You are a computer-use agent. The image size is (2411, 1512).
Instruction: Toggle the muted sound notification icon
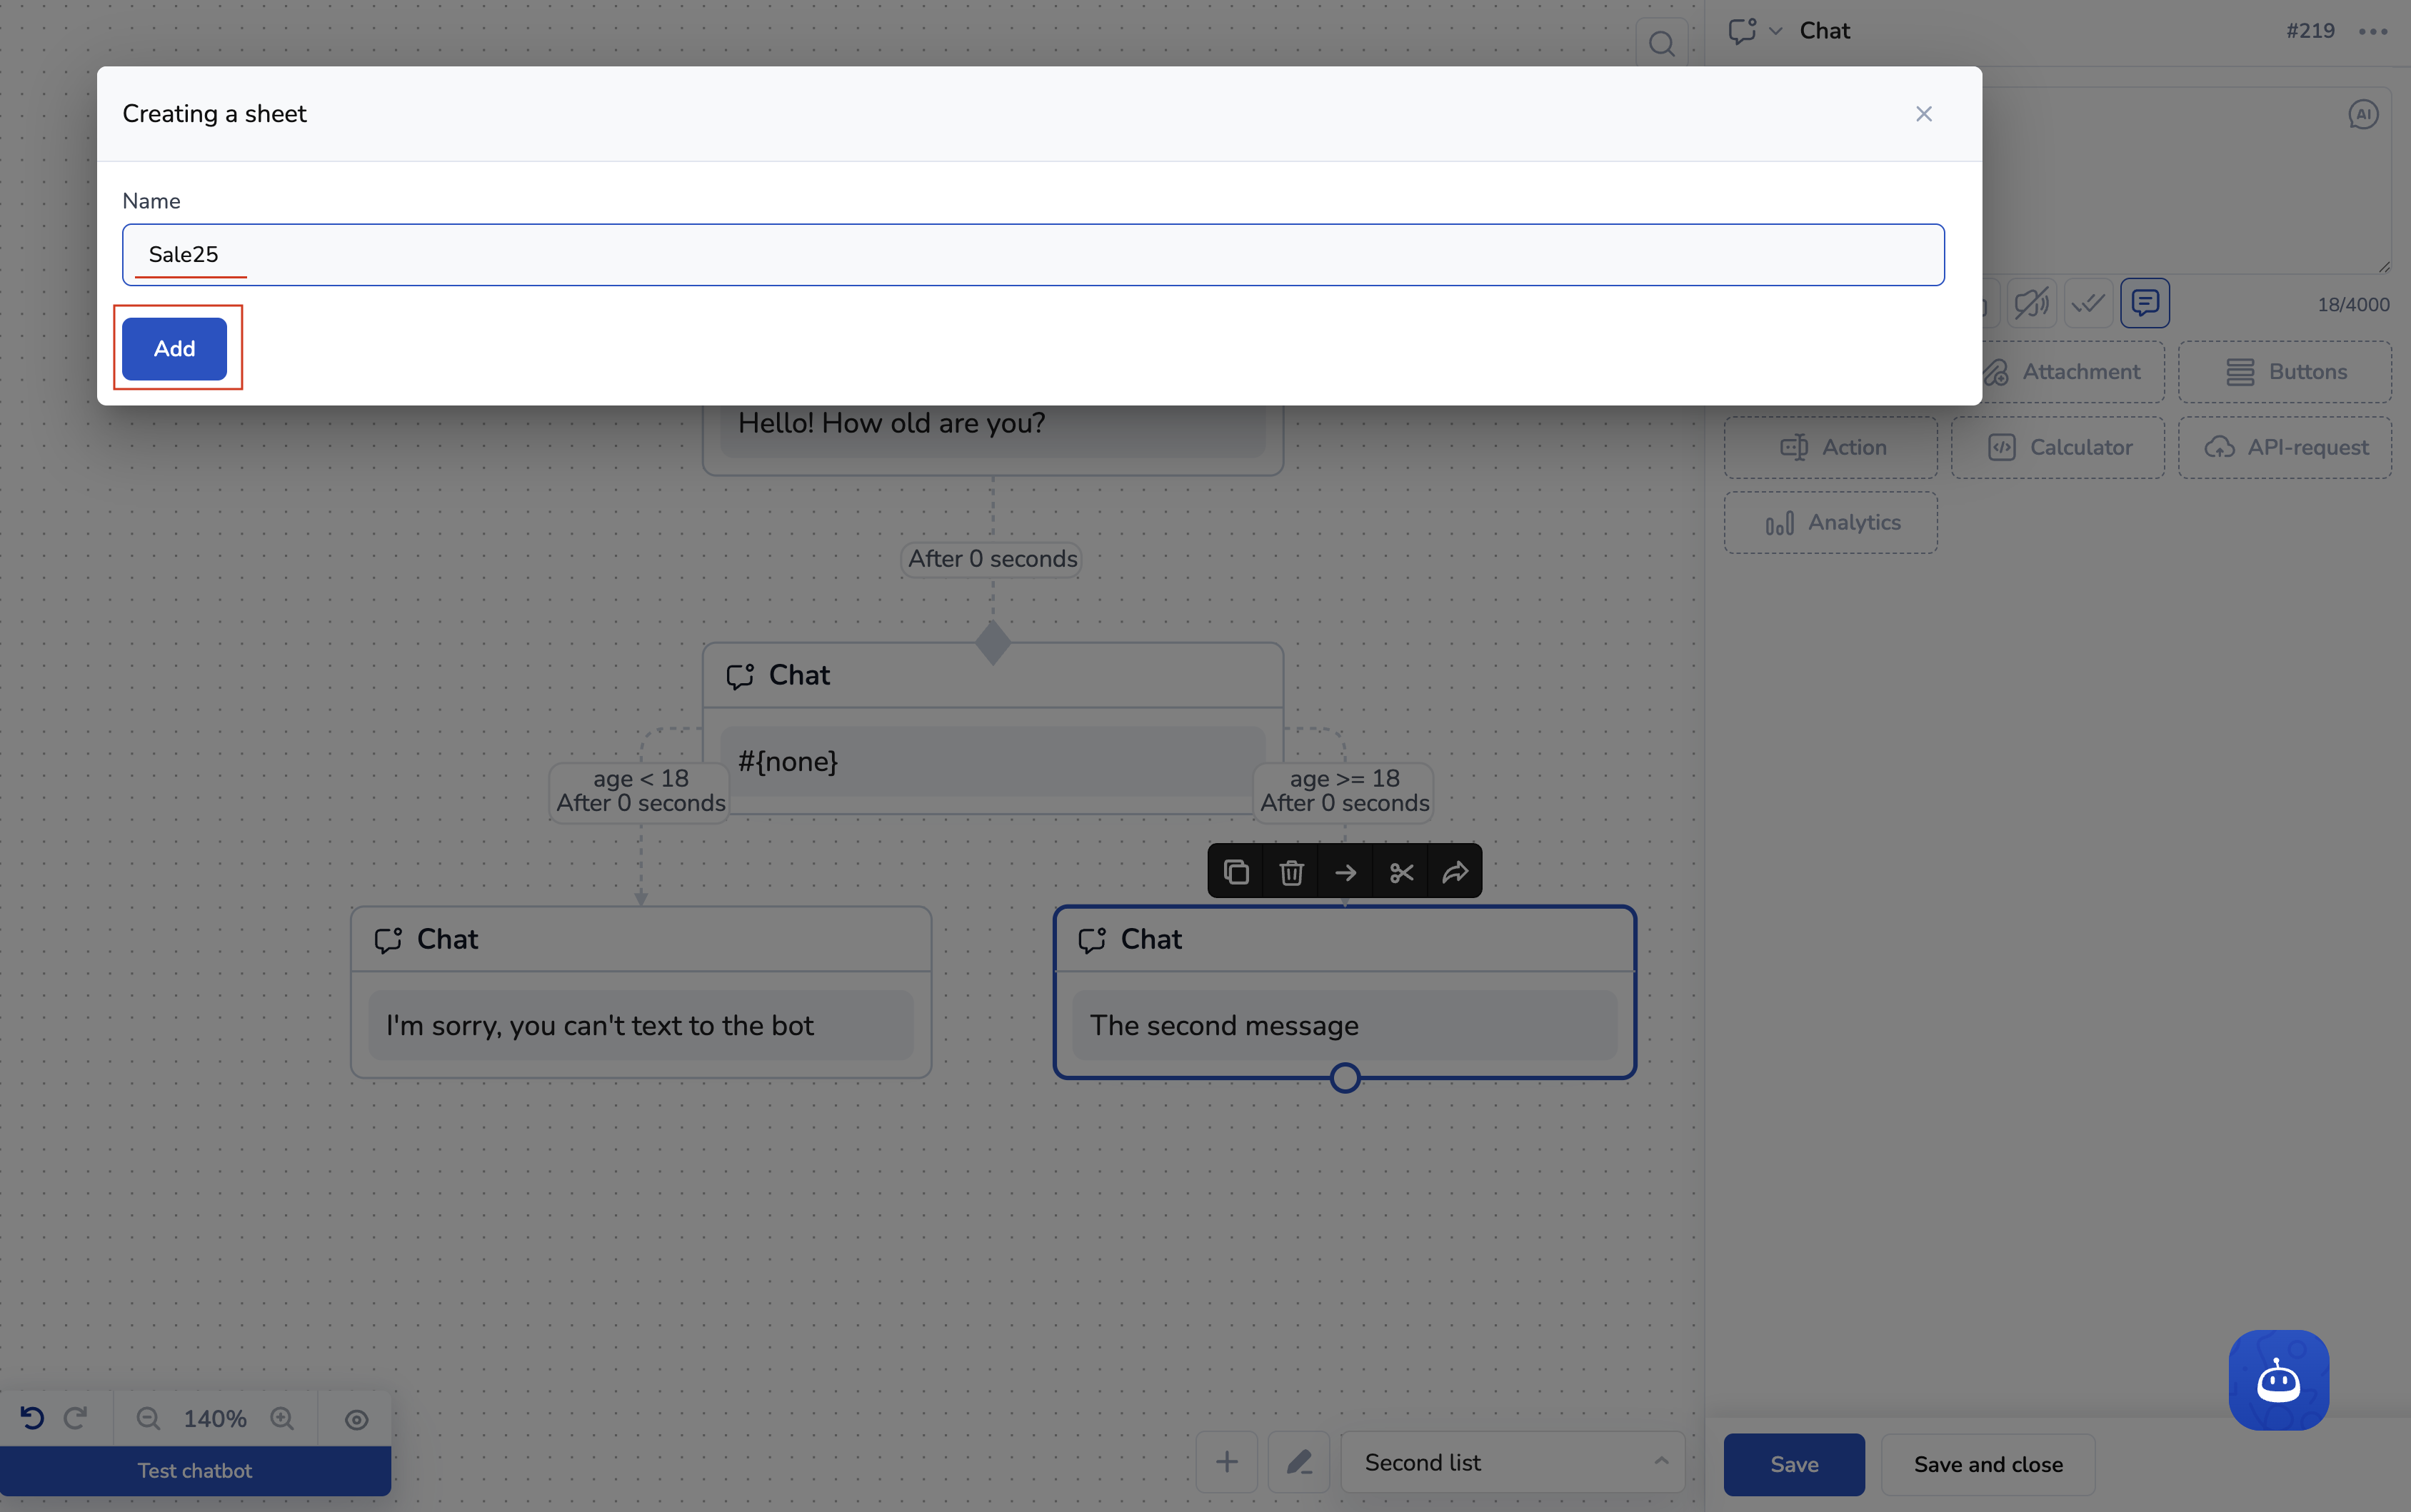2032,303
